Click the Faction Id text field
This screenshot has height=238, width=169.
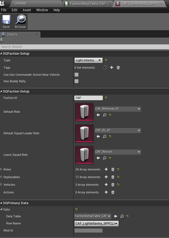(88, 98)
